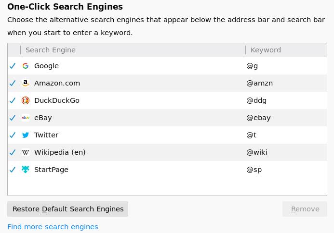Click the Twitter bird icon
This screenshot has height=233, width=334.
tap(26, 135)
